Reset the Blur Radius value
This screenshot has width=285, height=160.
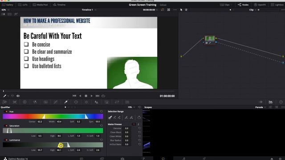pyautogui.click(x=139, y=140)
